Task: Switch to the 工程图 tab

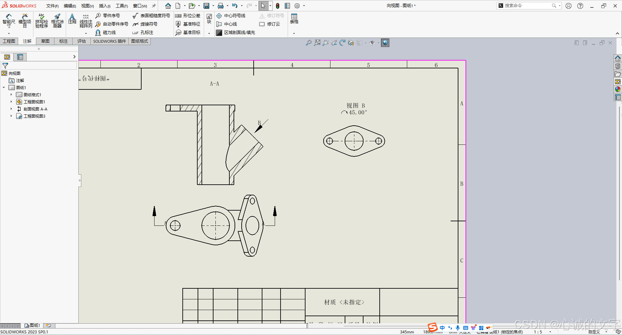Action: point(9,41)
